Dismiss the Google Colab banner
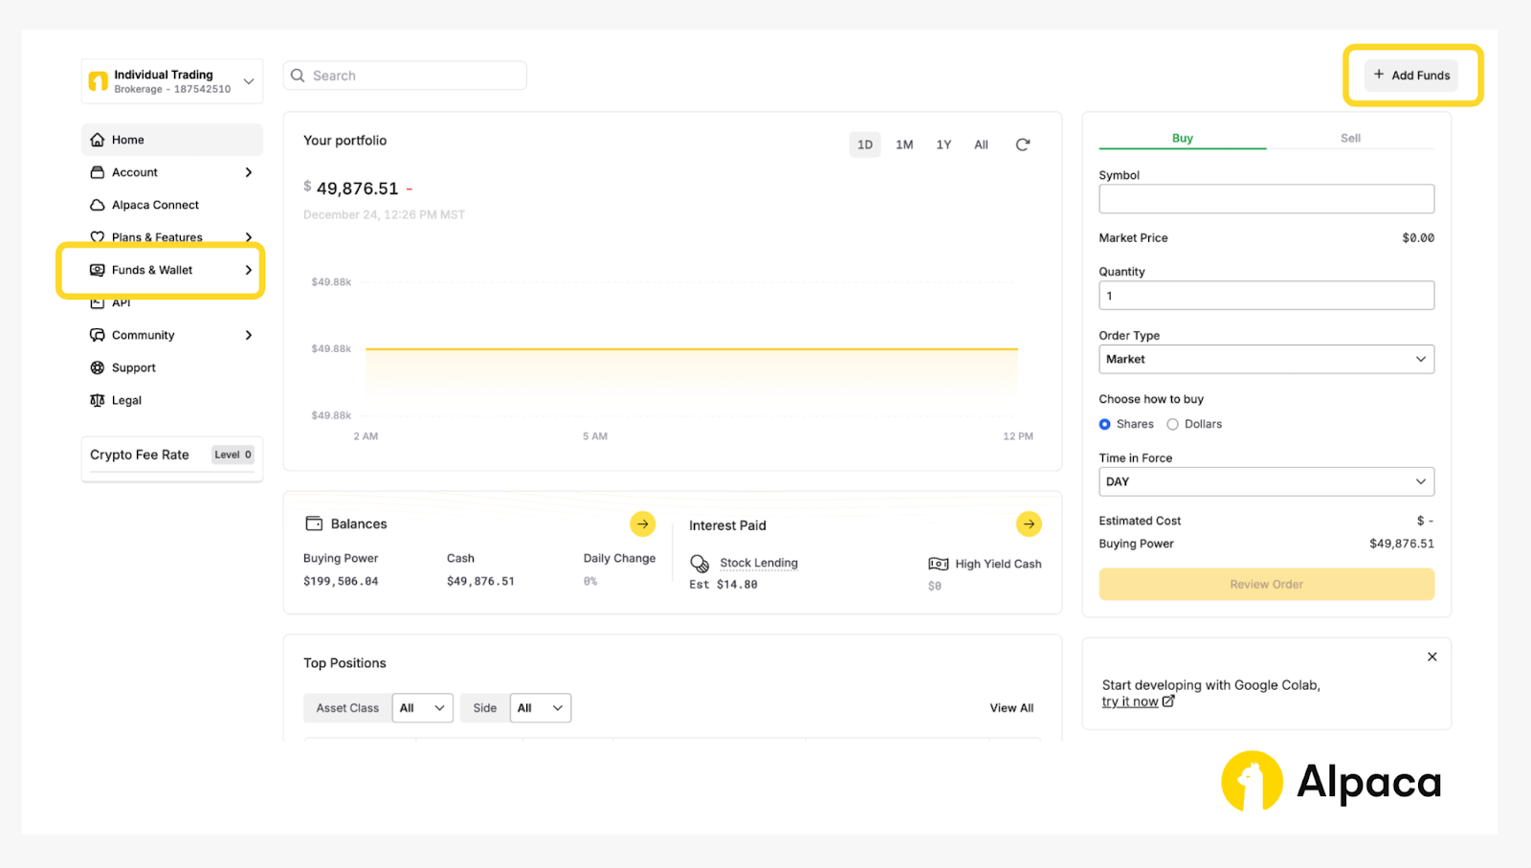1531x868 pixels. tap(1431, 657)
